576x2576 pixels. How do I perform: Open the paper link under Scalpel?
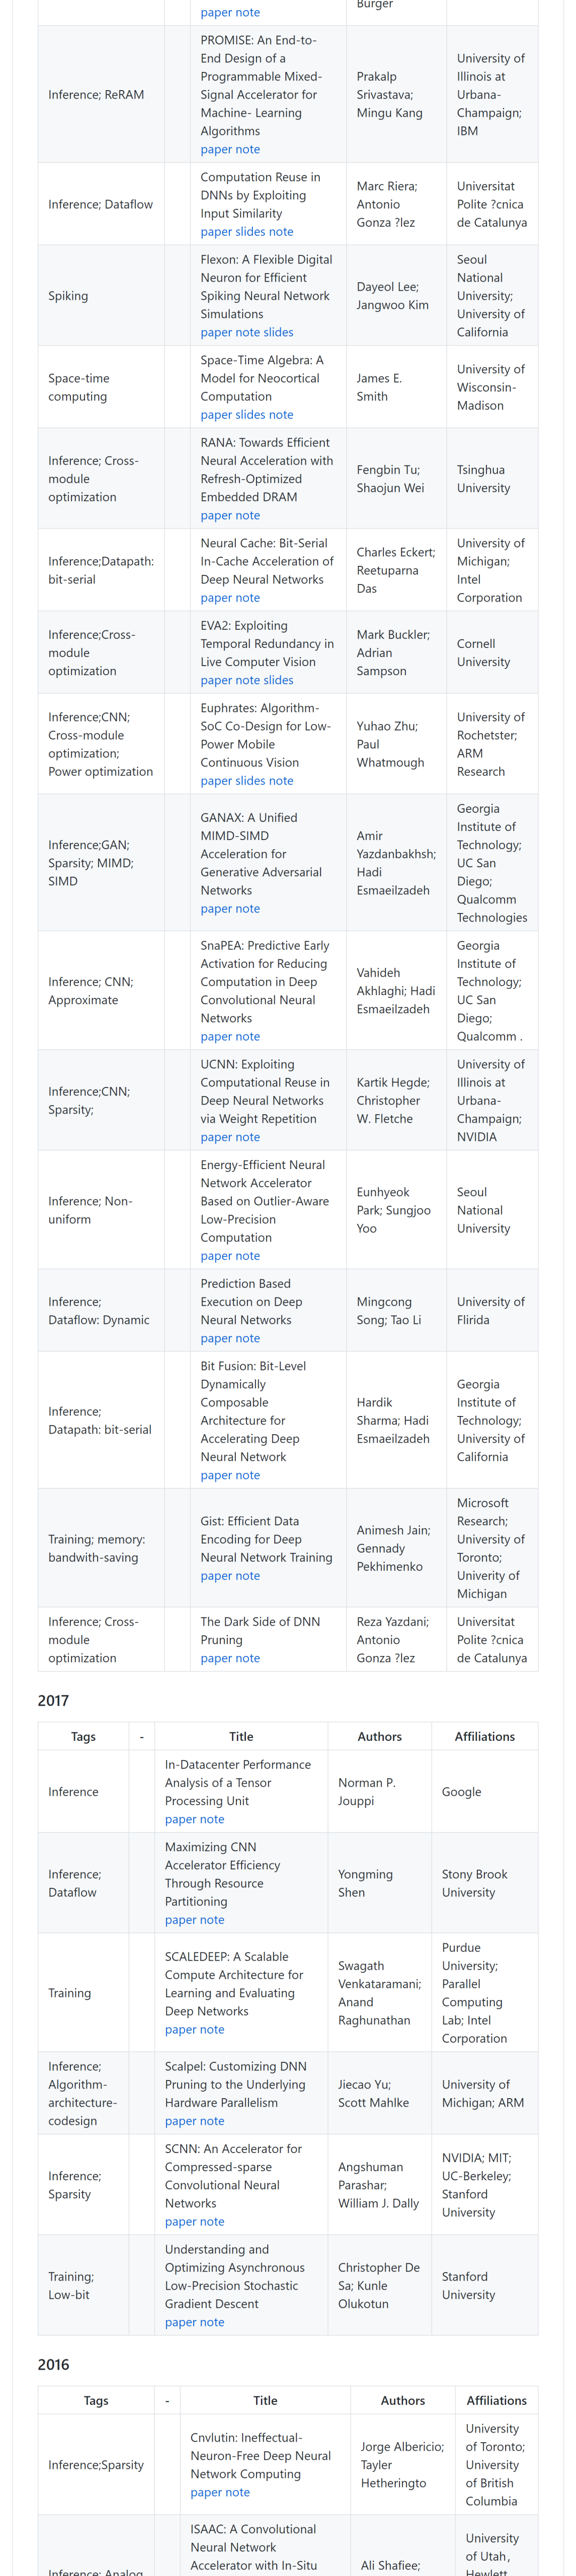(180, 2121)
